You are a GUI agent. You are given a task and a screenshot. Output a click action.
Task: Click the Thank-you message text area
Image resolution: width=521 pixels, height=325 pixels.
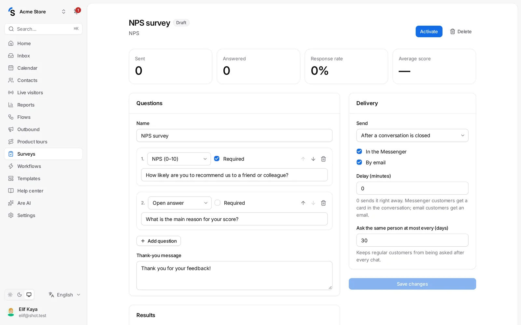[x=234, y=276]
